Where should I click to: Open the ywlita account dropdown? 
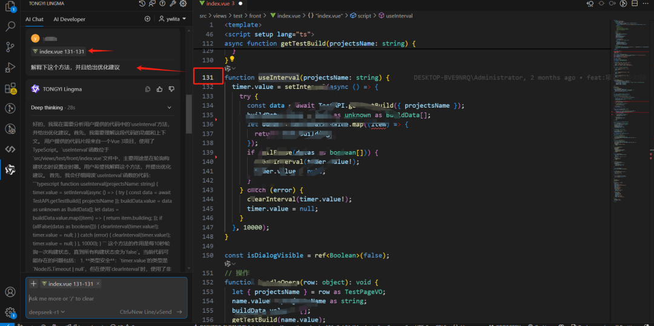coord(172,19)
